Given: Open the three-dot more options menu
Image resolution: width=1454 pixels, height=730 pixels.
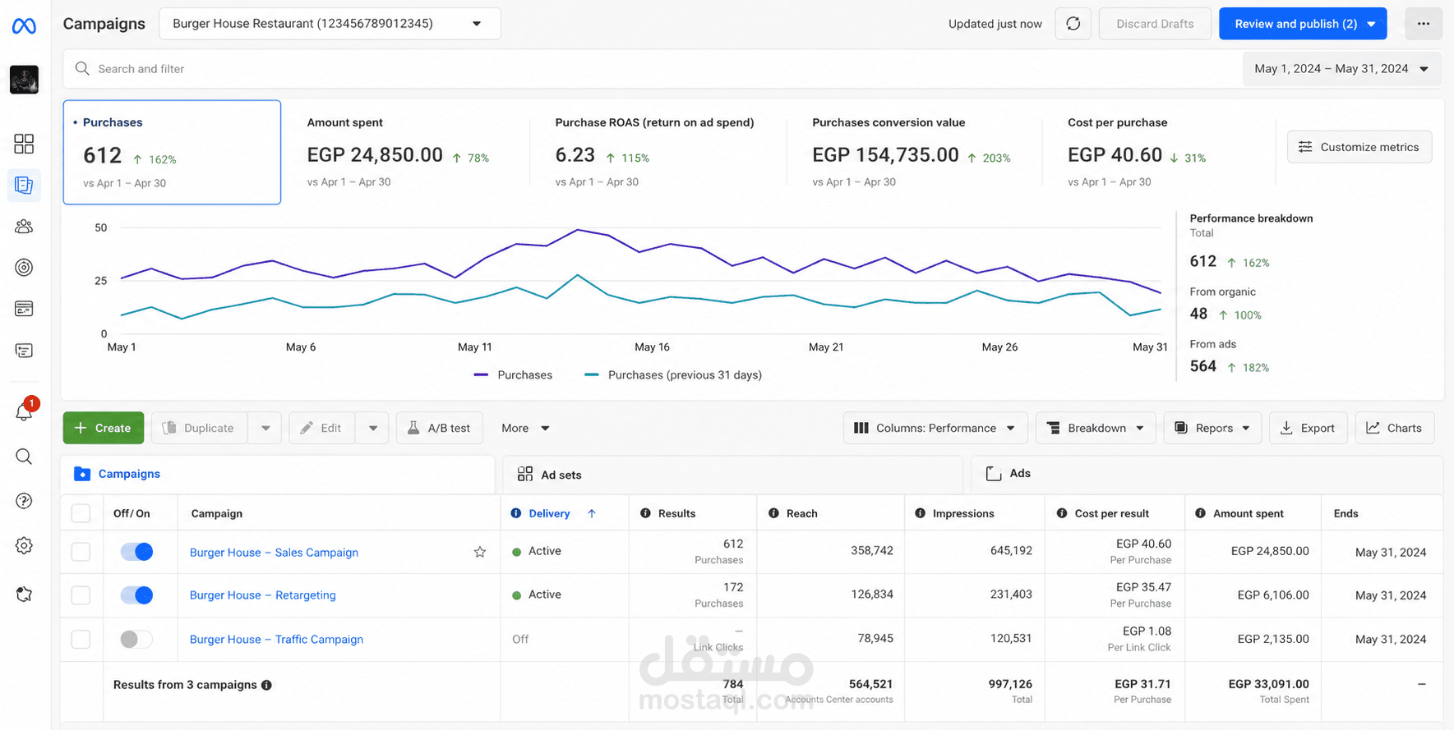Looking at the screenshot, I should coord(1424,24).
